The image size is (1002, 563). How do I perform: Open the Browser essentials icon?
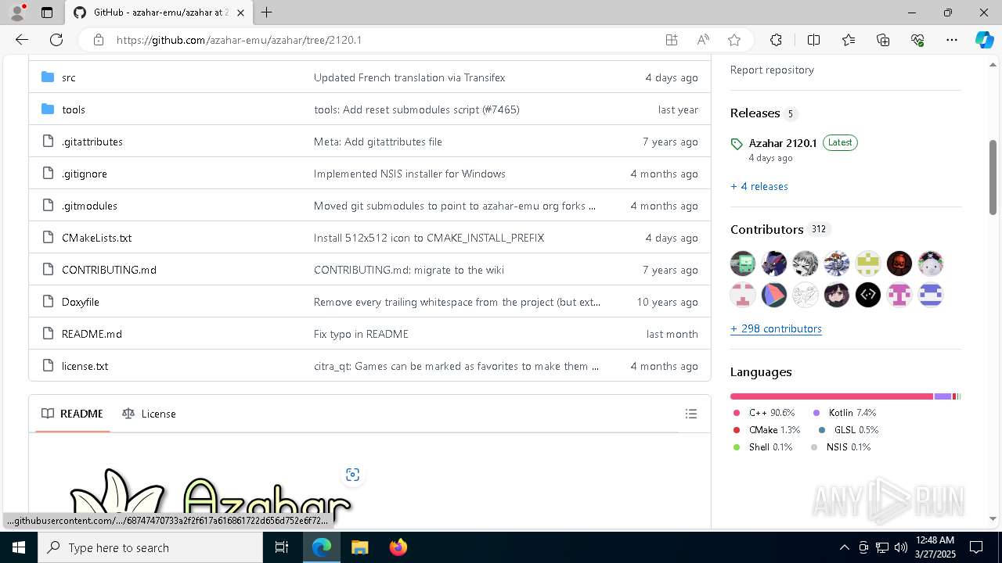point(917,40)
